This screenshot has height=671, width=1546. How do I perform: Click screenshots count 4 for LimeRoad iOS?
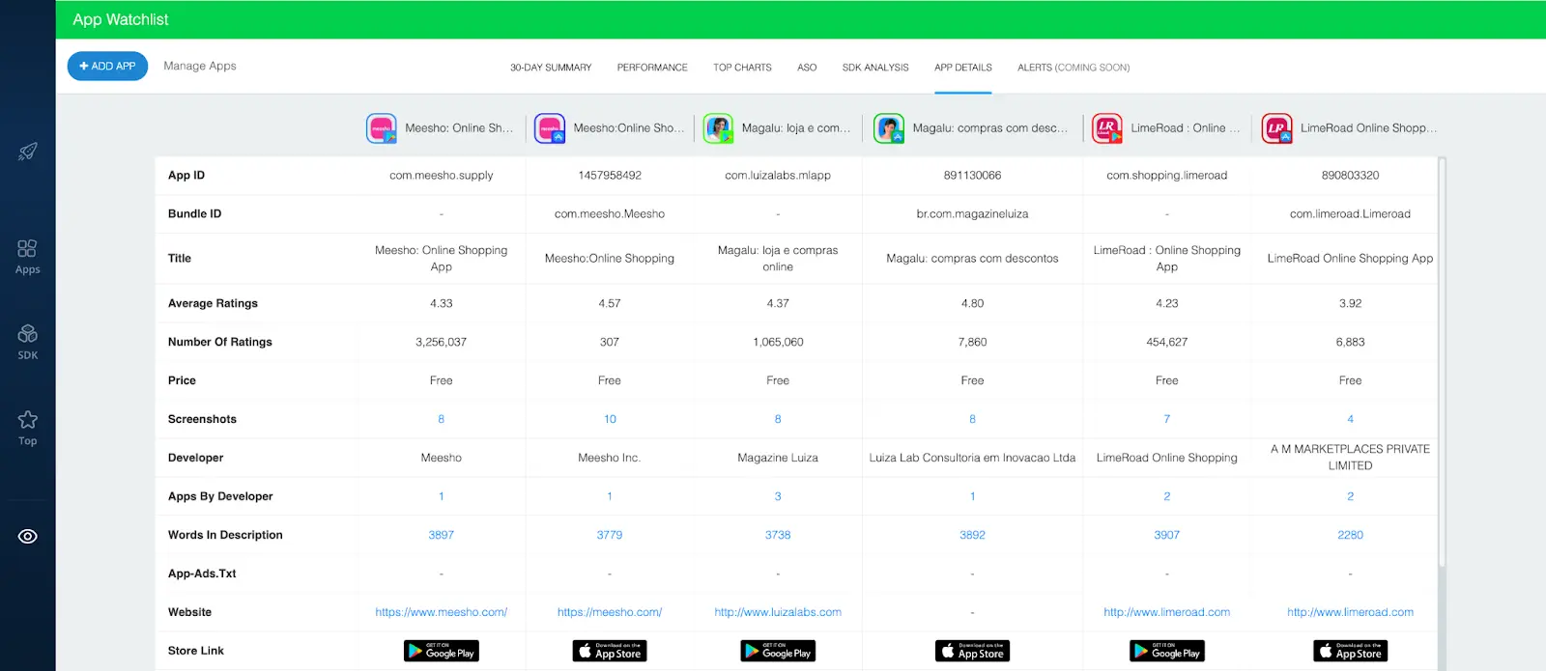tap(1350, 419)
